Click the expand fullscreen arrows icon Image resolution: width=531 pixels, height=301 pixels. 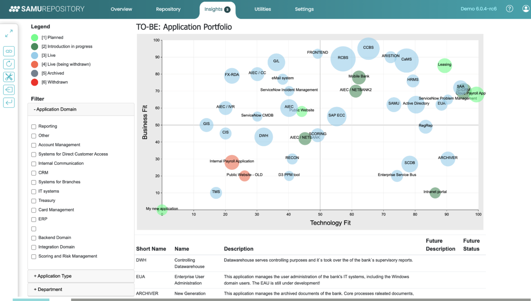(x=9, y=34)
